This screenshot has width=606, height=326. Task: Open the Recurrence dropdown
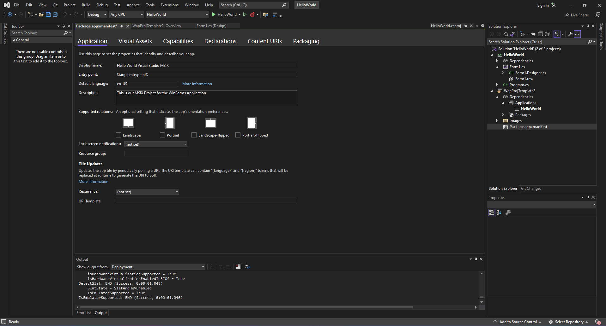pyautogui.click(x=148, y=192)
